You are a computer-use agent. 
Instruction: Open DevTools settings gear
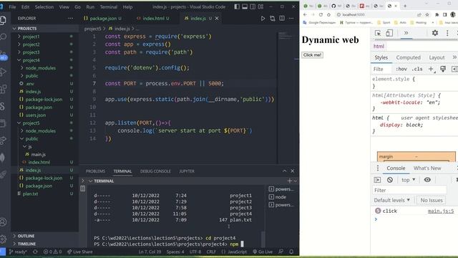[435, 33]
